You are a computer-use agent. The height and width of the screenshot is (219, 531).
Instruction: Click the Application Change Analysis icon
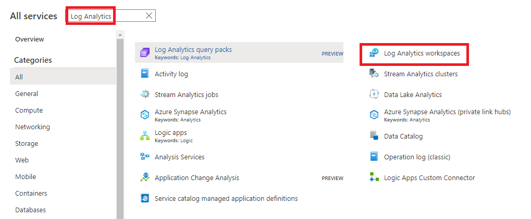click(x=144, y=177)
